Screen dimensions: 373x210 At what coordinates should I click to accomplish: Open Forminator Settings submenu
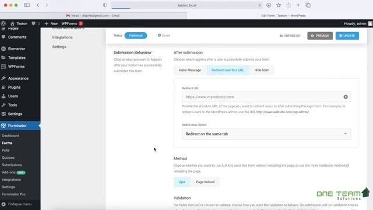point(8,187)
